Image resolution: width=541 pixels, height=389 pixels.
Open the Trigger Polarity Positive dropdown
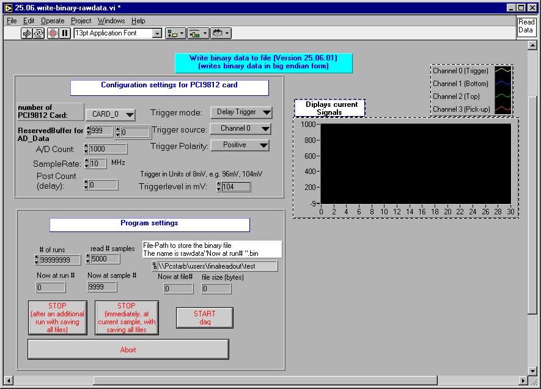point(240,145)
